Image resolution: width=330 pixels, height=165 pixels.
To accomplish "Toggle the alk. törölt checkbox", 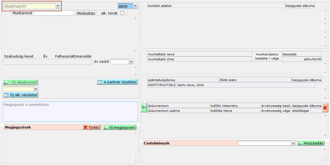I will pyautogui.click(x=122, y=14).
